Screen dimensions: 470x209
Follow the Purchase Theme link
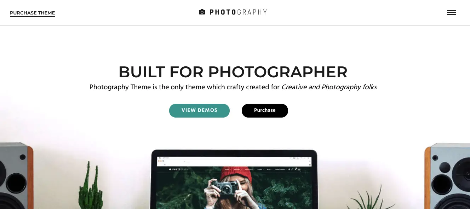click(x=32, y=13)
